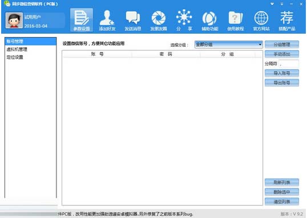This screenshot has width=307, height=218.
Task: Close the application window
Action: (301, 4)
